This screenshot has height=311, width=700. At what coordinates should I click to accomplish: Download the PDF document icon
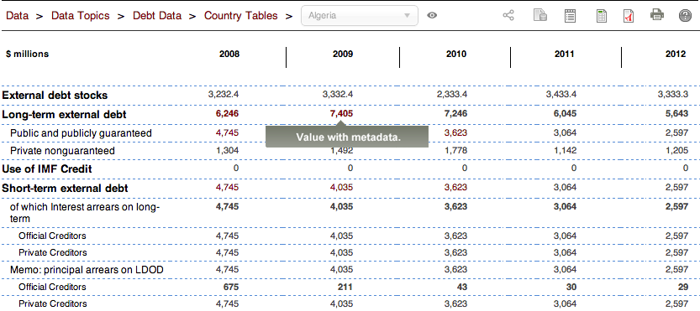click(x=629, y=16)
